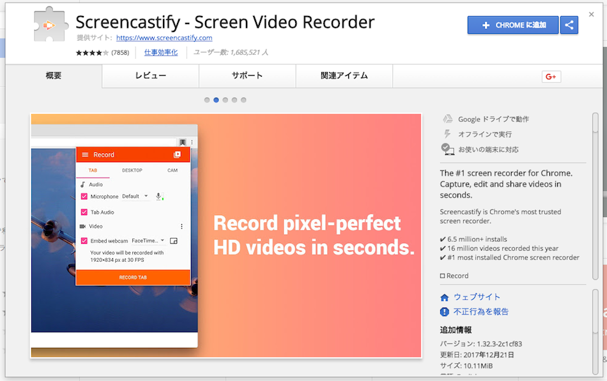This screenshot has height=381, width=607.
Task: Select the CAM recording mode
Action: [x=173, y=170]
